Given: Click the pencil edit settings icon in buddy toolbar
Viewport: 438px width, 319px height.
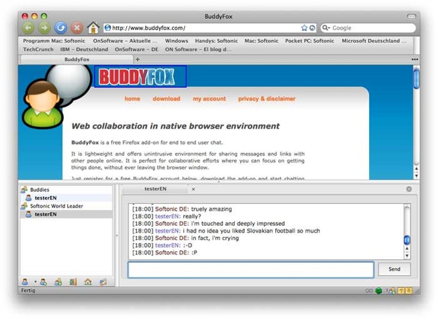Looking at the screenshot, I should tap(103, 282).
